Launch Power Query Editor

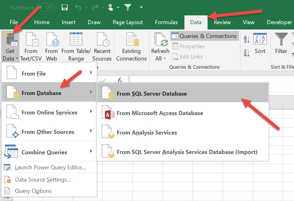click(50, 167)
